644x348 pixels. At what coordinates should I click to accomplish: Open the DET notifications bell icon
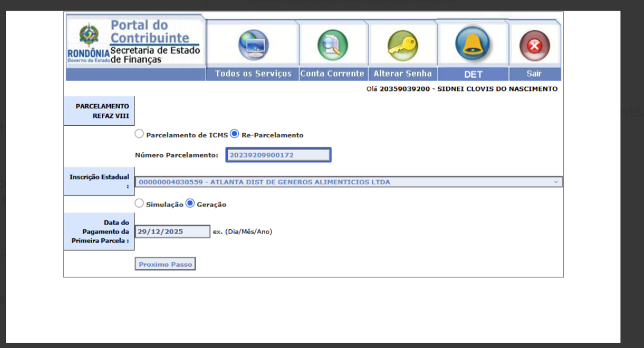tap(472, 43)
